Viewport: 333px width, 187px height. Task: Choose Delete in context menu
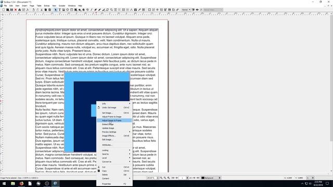(114, 175)
